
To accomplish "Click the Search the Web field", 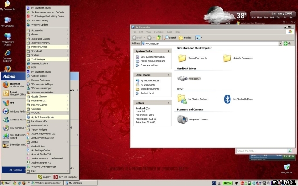I will click(x=262, y=151).
